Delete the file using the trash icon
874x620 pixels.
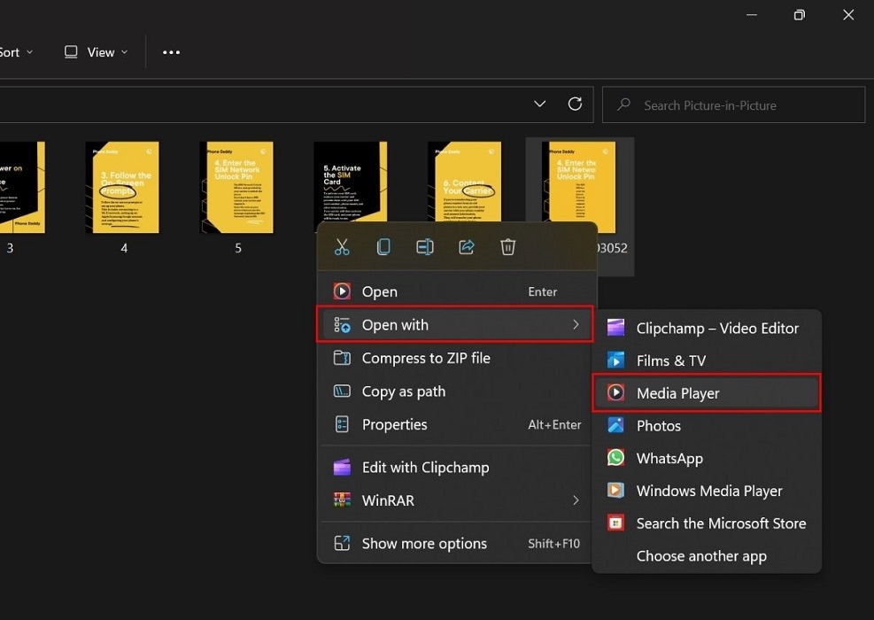pos(507,246)
